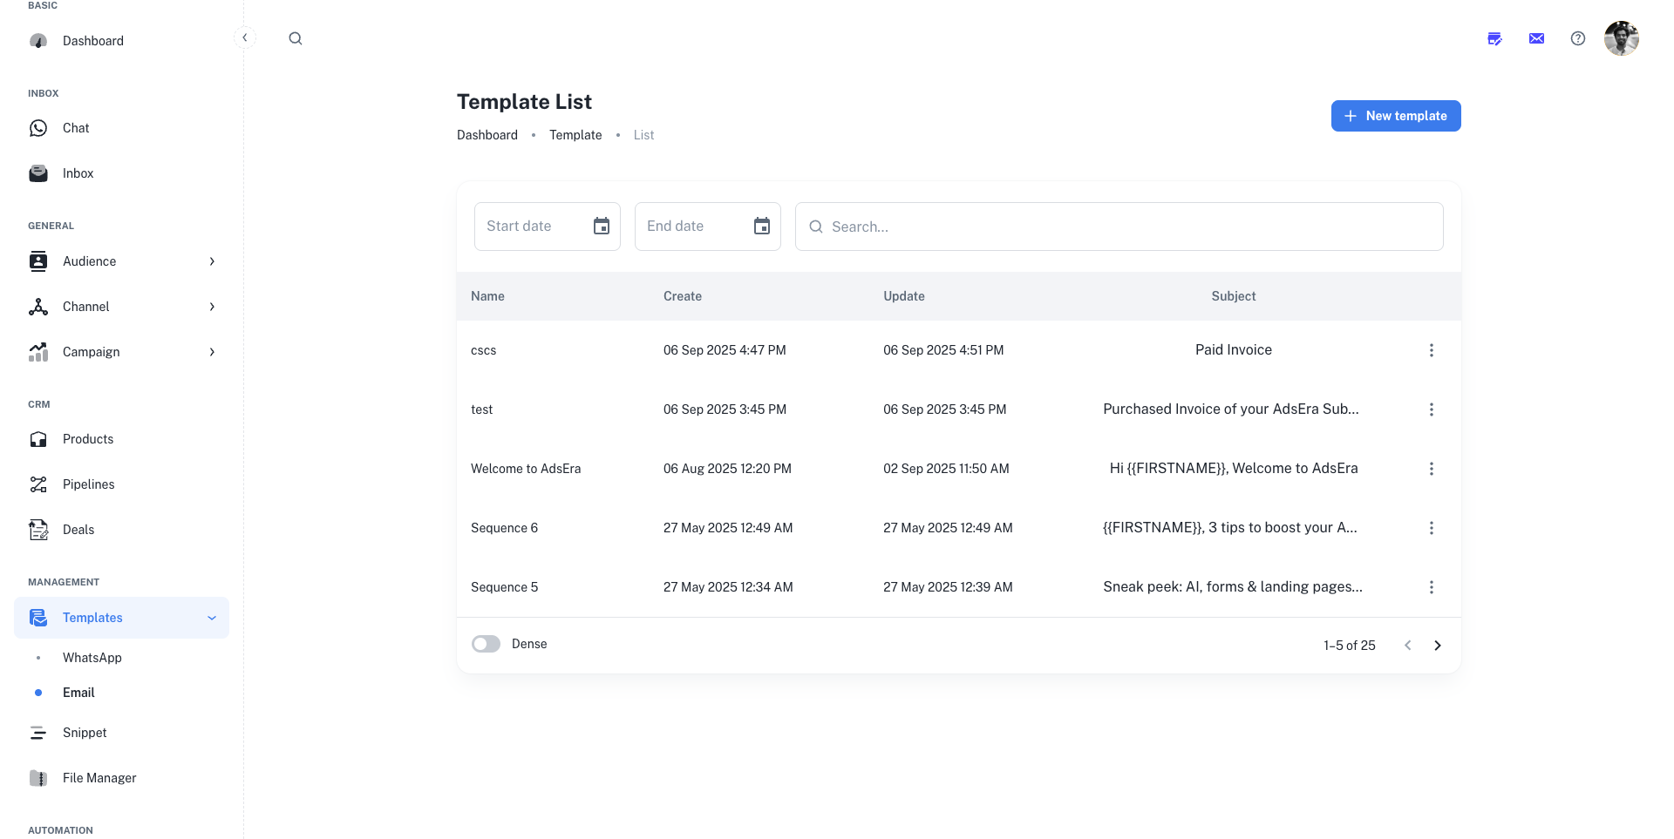The width and height of the screenshot is (1674, 839).
Task: Open the mail envelope icon in header
Action: click(1536, 38)
